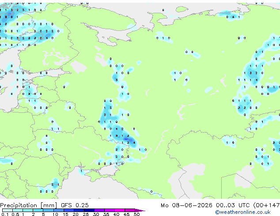280x216 pixels.
Task: Click the '25' legend scale label
Action: [86, 214]
